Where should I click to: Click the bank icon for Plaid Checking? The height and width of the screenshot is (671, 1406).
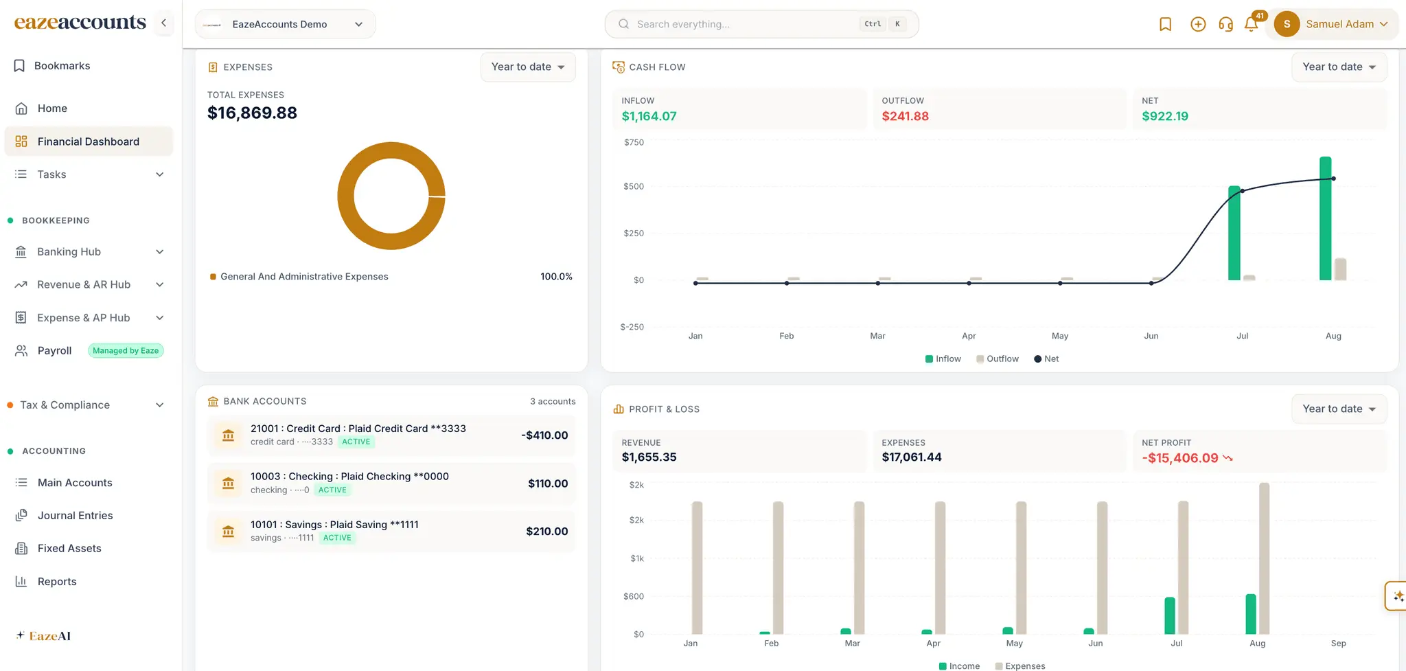pyautogui.click(x=229, y=483)
